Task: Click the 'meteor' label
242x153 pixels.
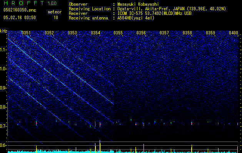Action: point(55,12)
